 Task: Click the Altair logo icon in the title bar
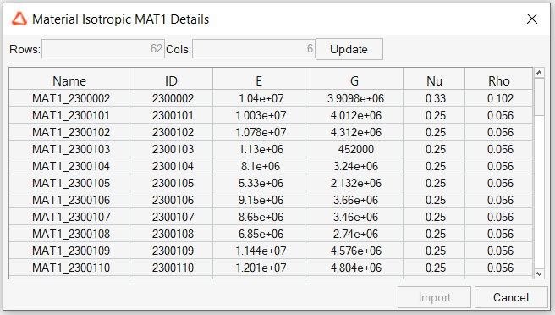tap(19, 19)
